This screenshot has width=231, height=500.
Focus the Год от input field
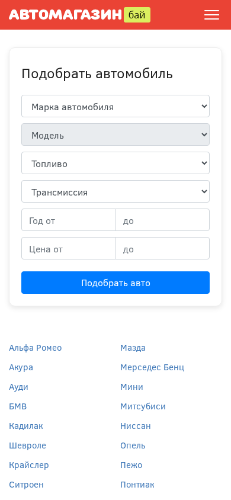69,220
